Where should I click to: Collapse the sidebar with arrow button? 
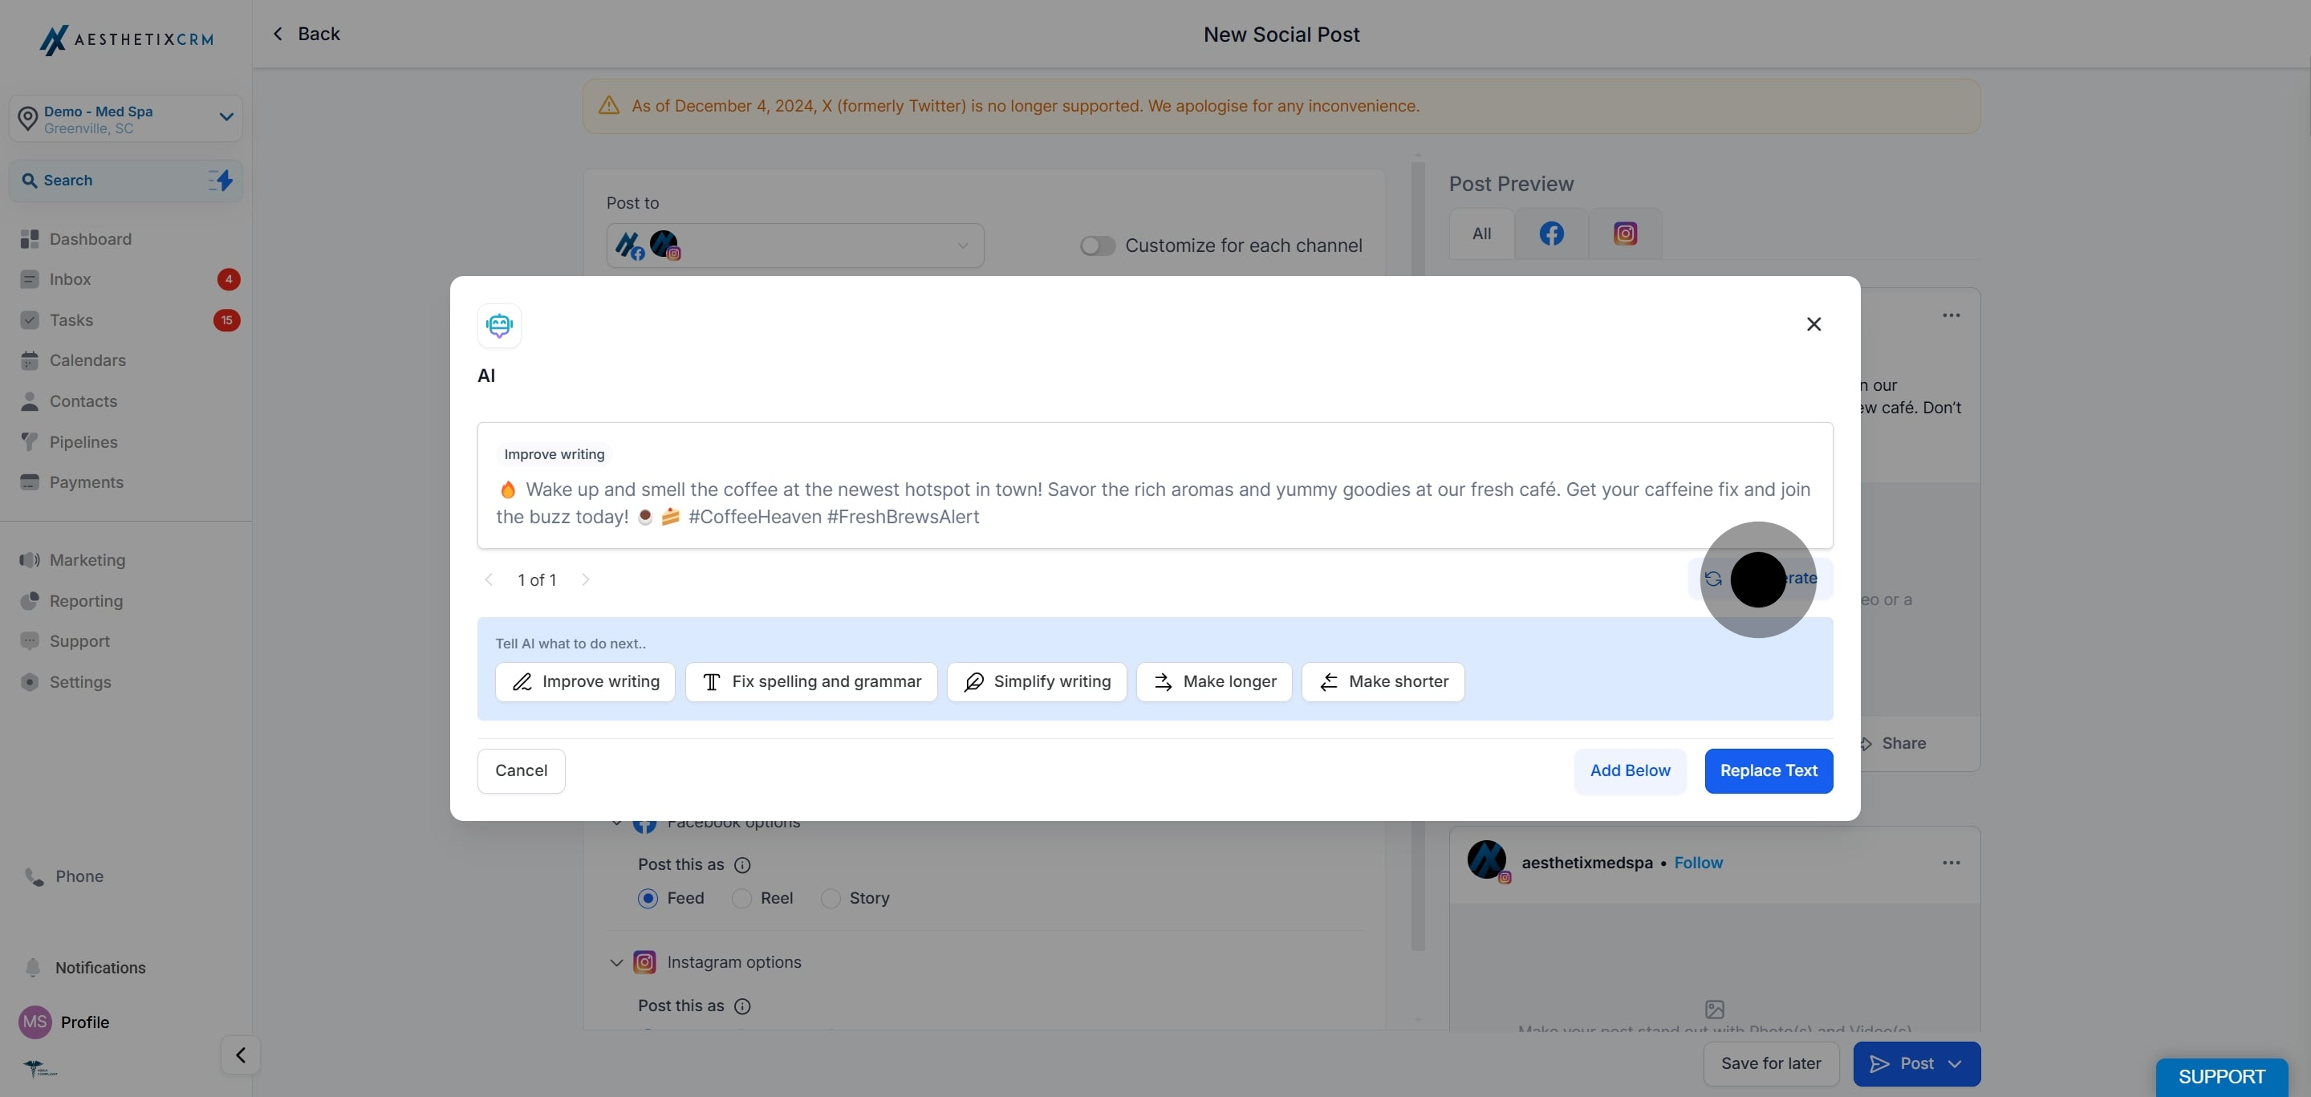241,1054
